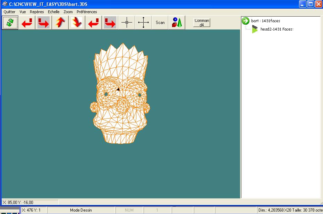The image size is (323, 214).
Task: Click the NUM indicator in the status bar
Action: (129, 210)
